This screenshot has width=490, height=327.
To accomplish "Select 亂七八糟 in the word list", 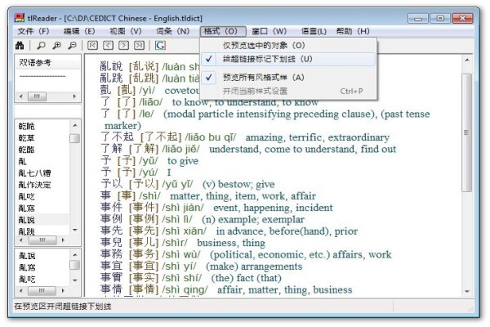I will 34,173.
